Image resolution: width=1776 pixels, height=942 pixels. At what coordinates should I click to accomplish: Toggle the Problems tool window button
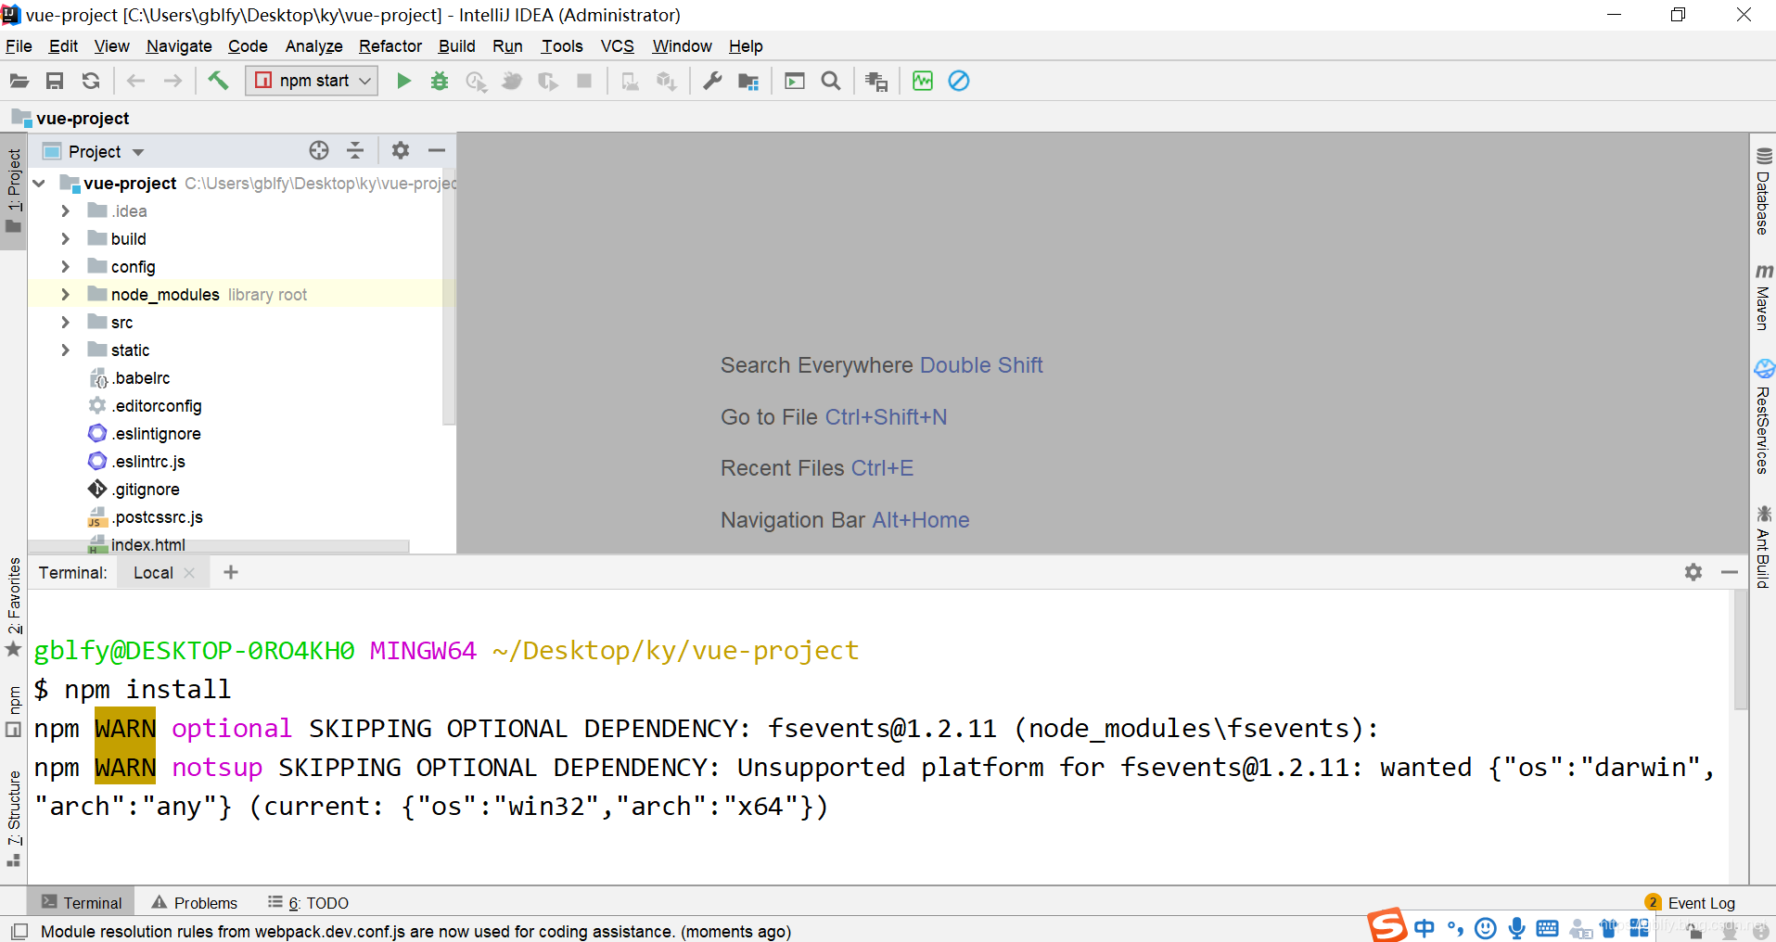pyautogui.click(x=195, y=902)
